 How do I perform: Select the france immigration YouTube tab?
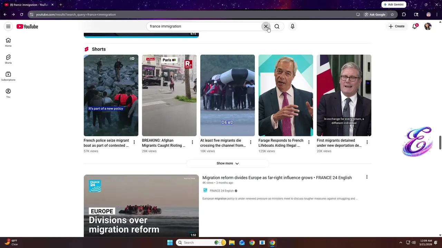[x=28, y=4]
